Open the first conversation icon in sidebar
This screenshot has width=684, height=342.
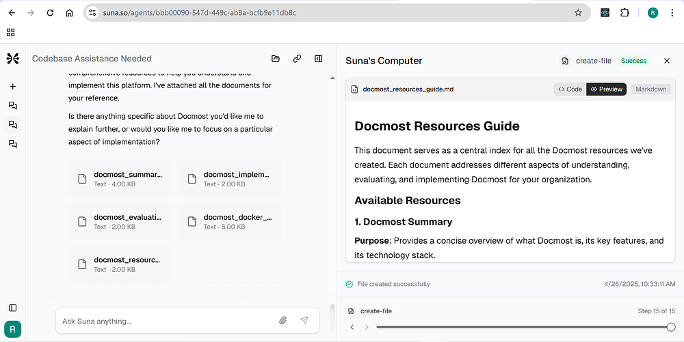click(x=12, y=105)
